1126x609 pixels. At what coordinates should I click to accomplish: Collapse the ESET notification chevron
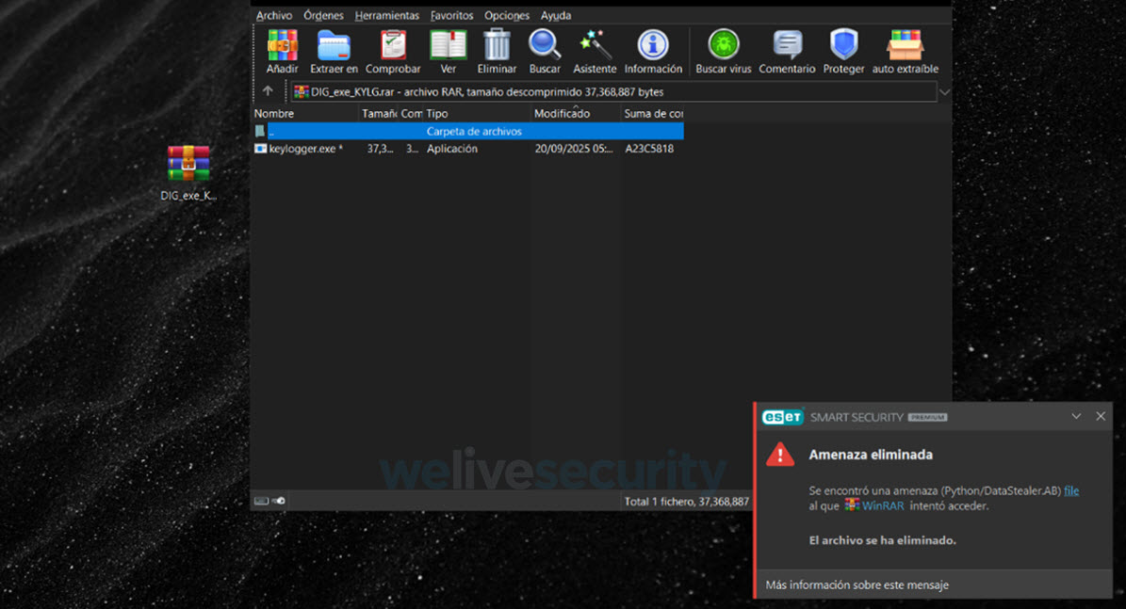(x=1076, y=416)
